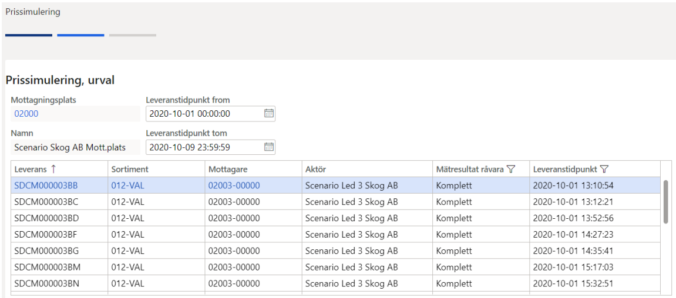Open the Mottagare 02003-00000 link in first row
This screenshot has height=298, width=676.
click(234, 185)
